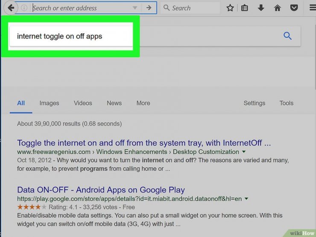Bookmark this page with the star icon

coord(230,8)
